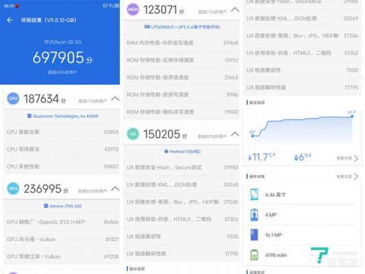Image resolution: width=365 pixels, height=274 pixels.
Task: Tap 查看全部 text link
Action: tap(344, 177)
